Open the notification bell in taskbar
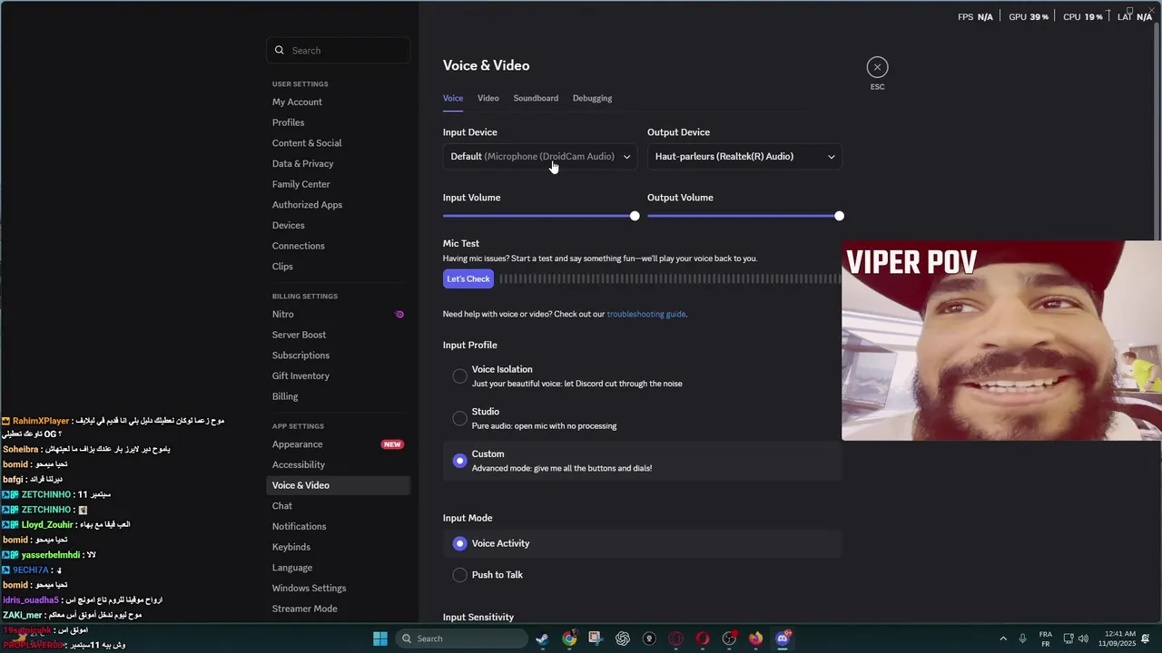 tap(1146, 638)
